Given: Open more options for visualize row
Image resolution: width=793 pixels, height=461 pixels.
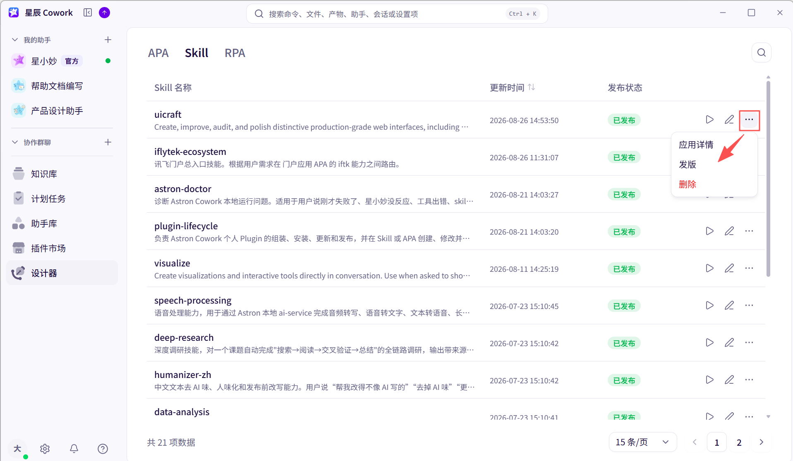Looking at the screenshot, I should point(749,269).
